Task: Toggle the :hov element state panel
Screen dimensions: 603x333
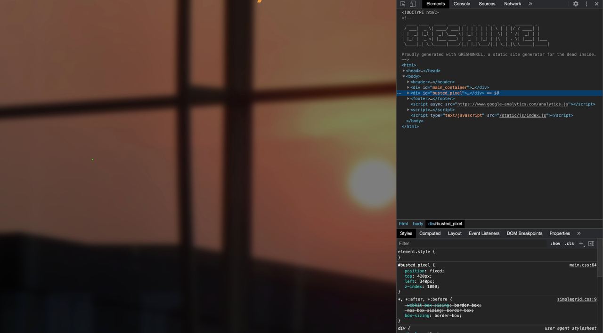Action: pos(555,244)
